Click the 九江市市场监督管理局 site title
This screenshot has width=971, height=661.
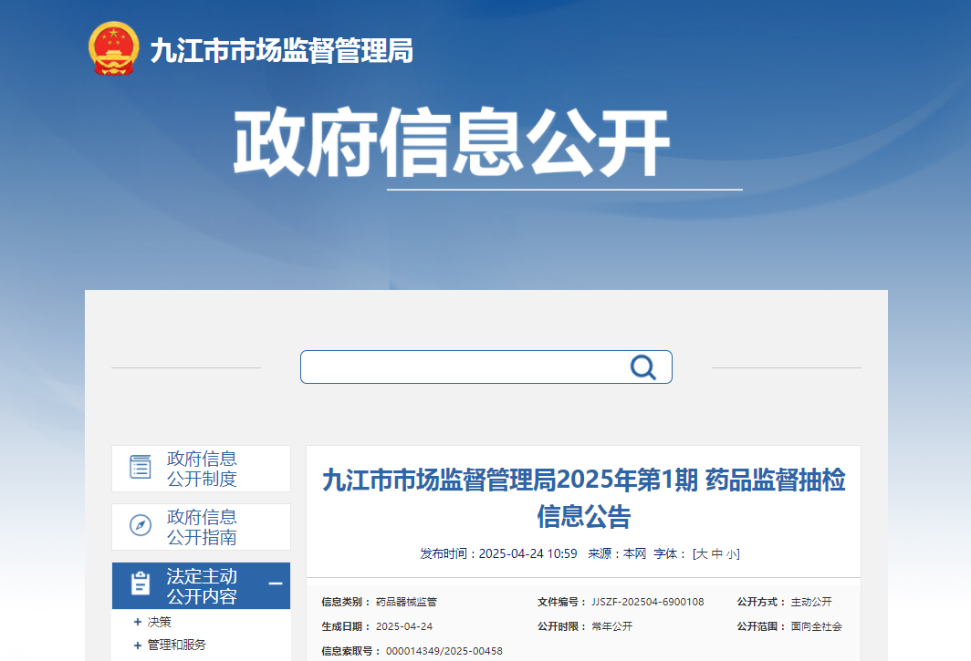(x=282, y=51)
